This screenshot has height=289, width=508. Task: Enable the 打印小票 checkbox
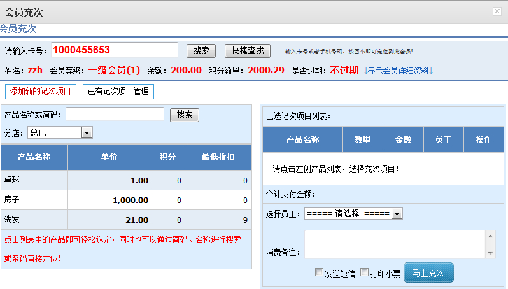pyautogui.click(x=365, y=272)
